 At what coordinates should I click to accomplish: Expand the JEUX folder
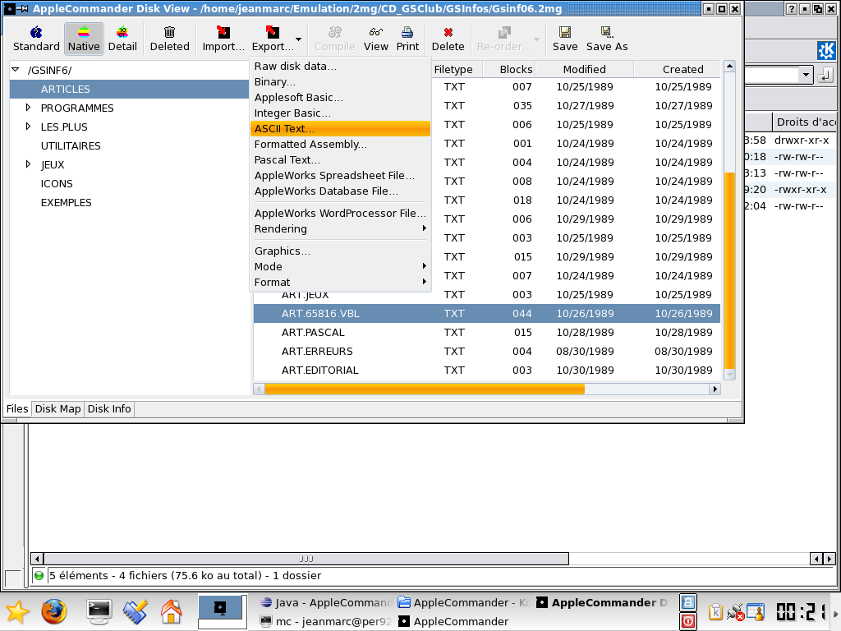pos(29,164)
